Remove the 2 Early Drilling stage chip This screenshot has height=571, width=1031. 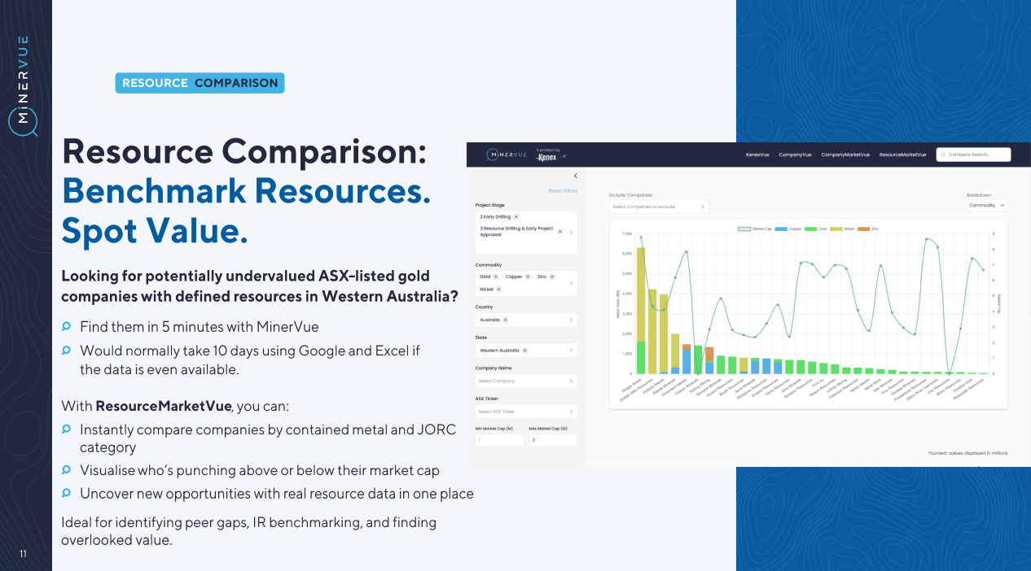pos(516,217)
